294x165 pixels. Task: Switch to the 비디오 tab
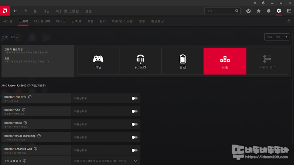click(61, 21)
